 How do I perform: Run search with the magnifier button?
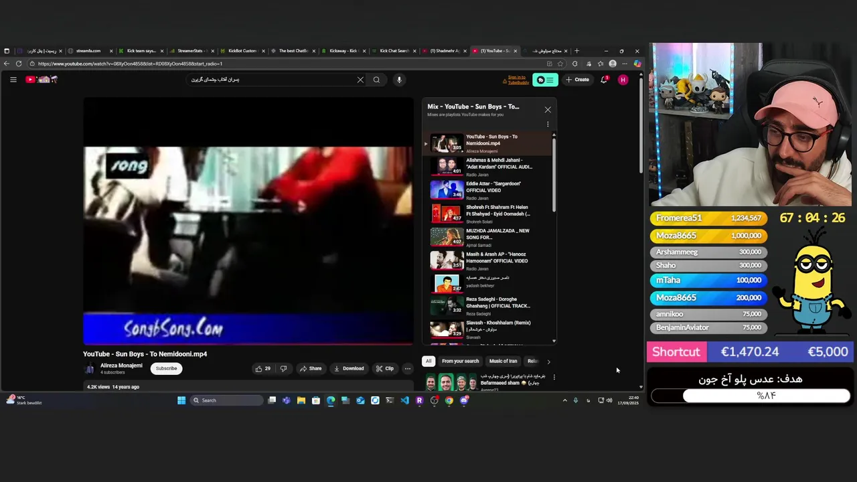coord(377,80)
